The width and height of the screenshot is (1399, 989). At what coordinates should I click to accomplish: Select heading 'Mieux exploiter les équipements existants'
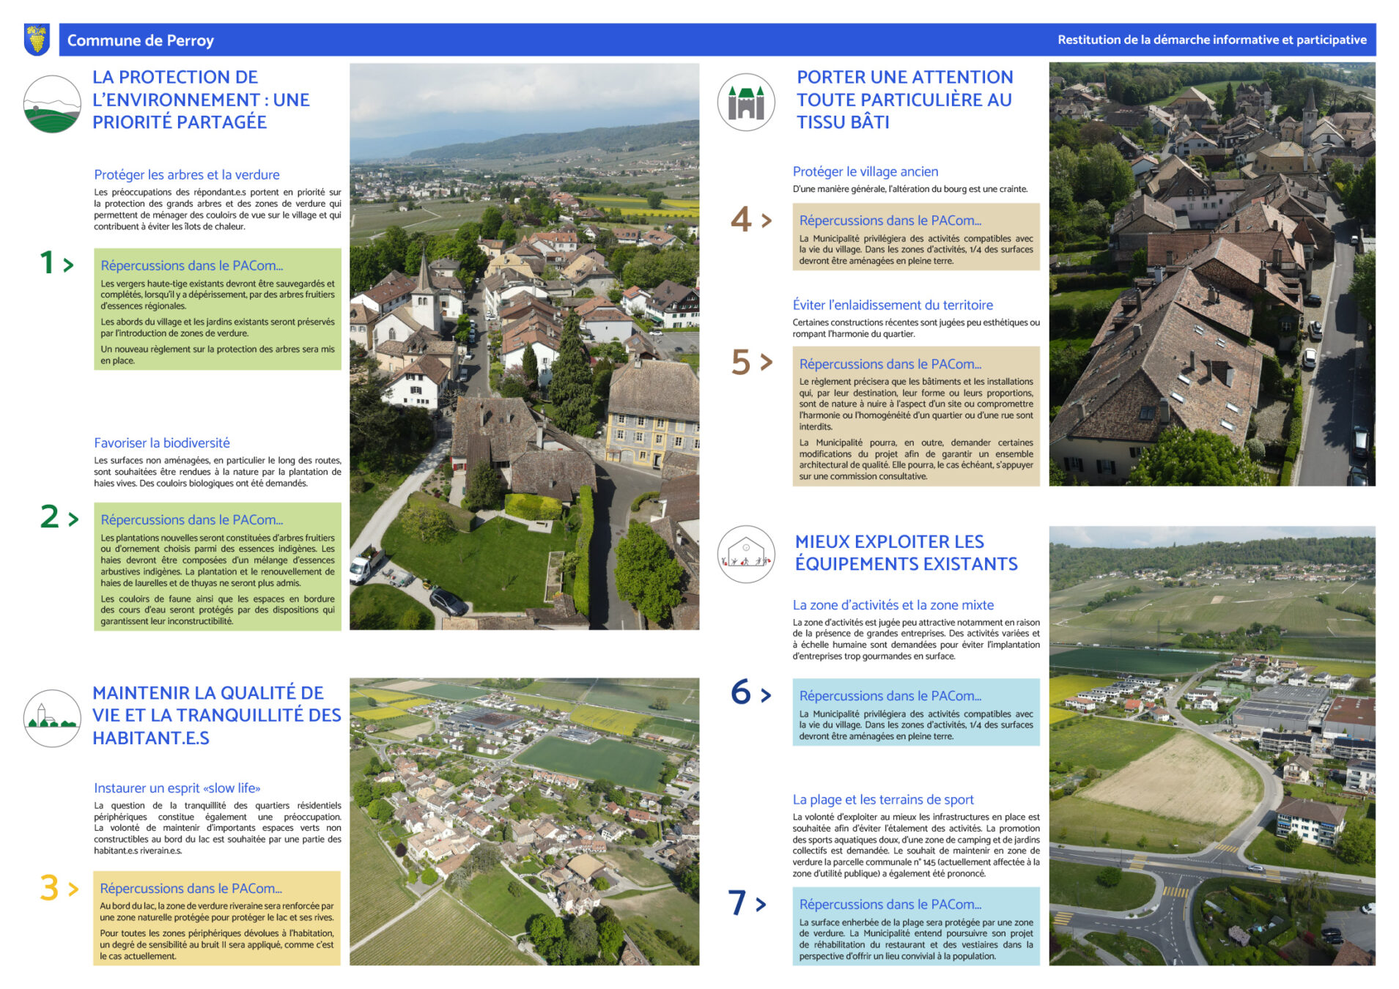(x=907, y=552)
